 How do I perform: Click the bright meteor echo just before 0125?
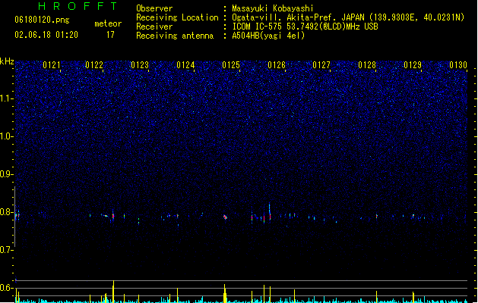click(225, 217)
